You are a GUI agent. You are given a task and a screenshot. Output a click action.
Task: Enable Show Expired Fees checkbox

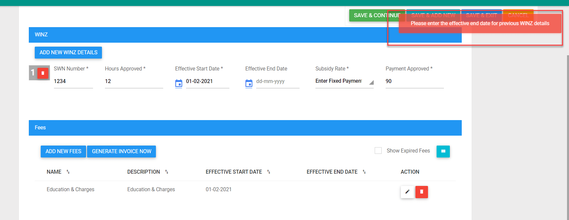pyautogui.click(x=378, y=151)
